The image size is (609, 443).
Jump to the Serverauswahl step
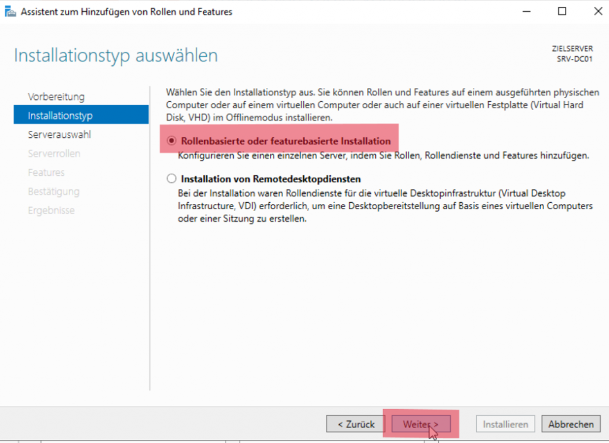(x=59, y=134)
